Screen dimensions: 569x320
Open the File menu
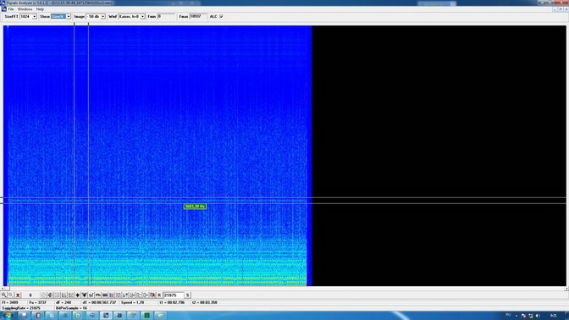click(x=11, y=9)
